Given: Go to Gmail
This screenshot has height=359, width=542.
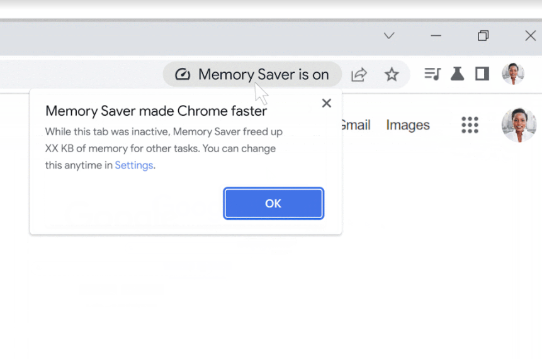Looking at the screenshot, I should tap(355, 125).
